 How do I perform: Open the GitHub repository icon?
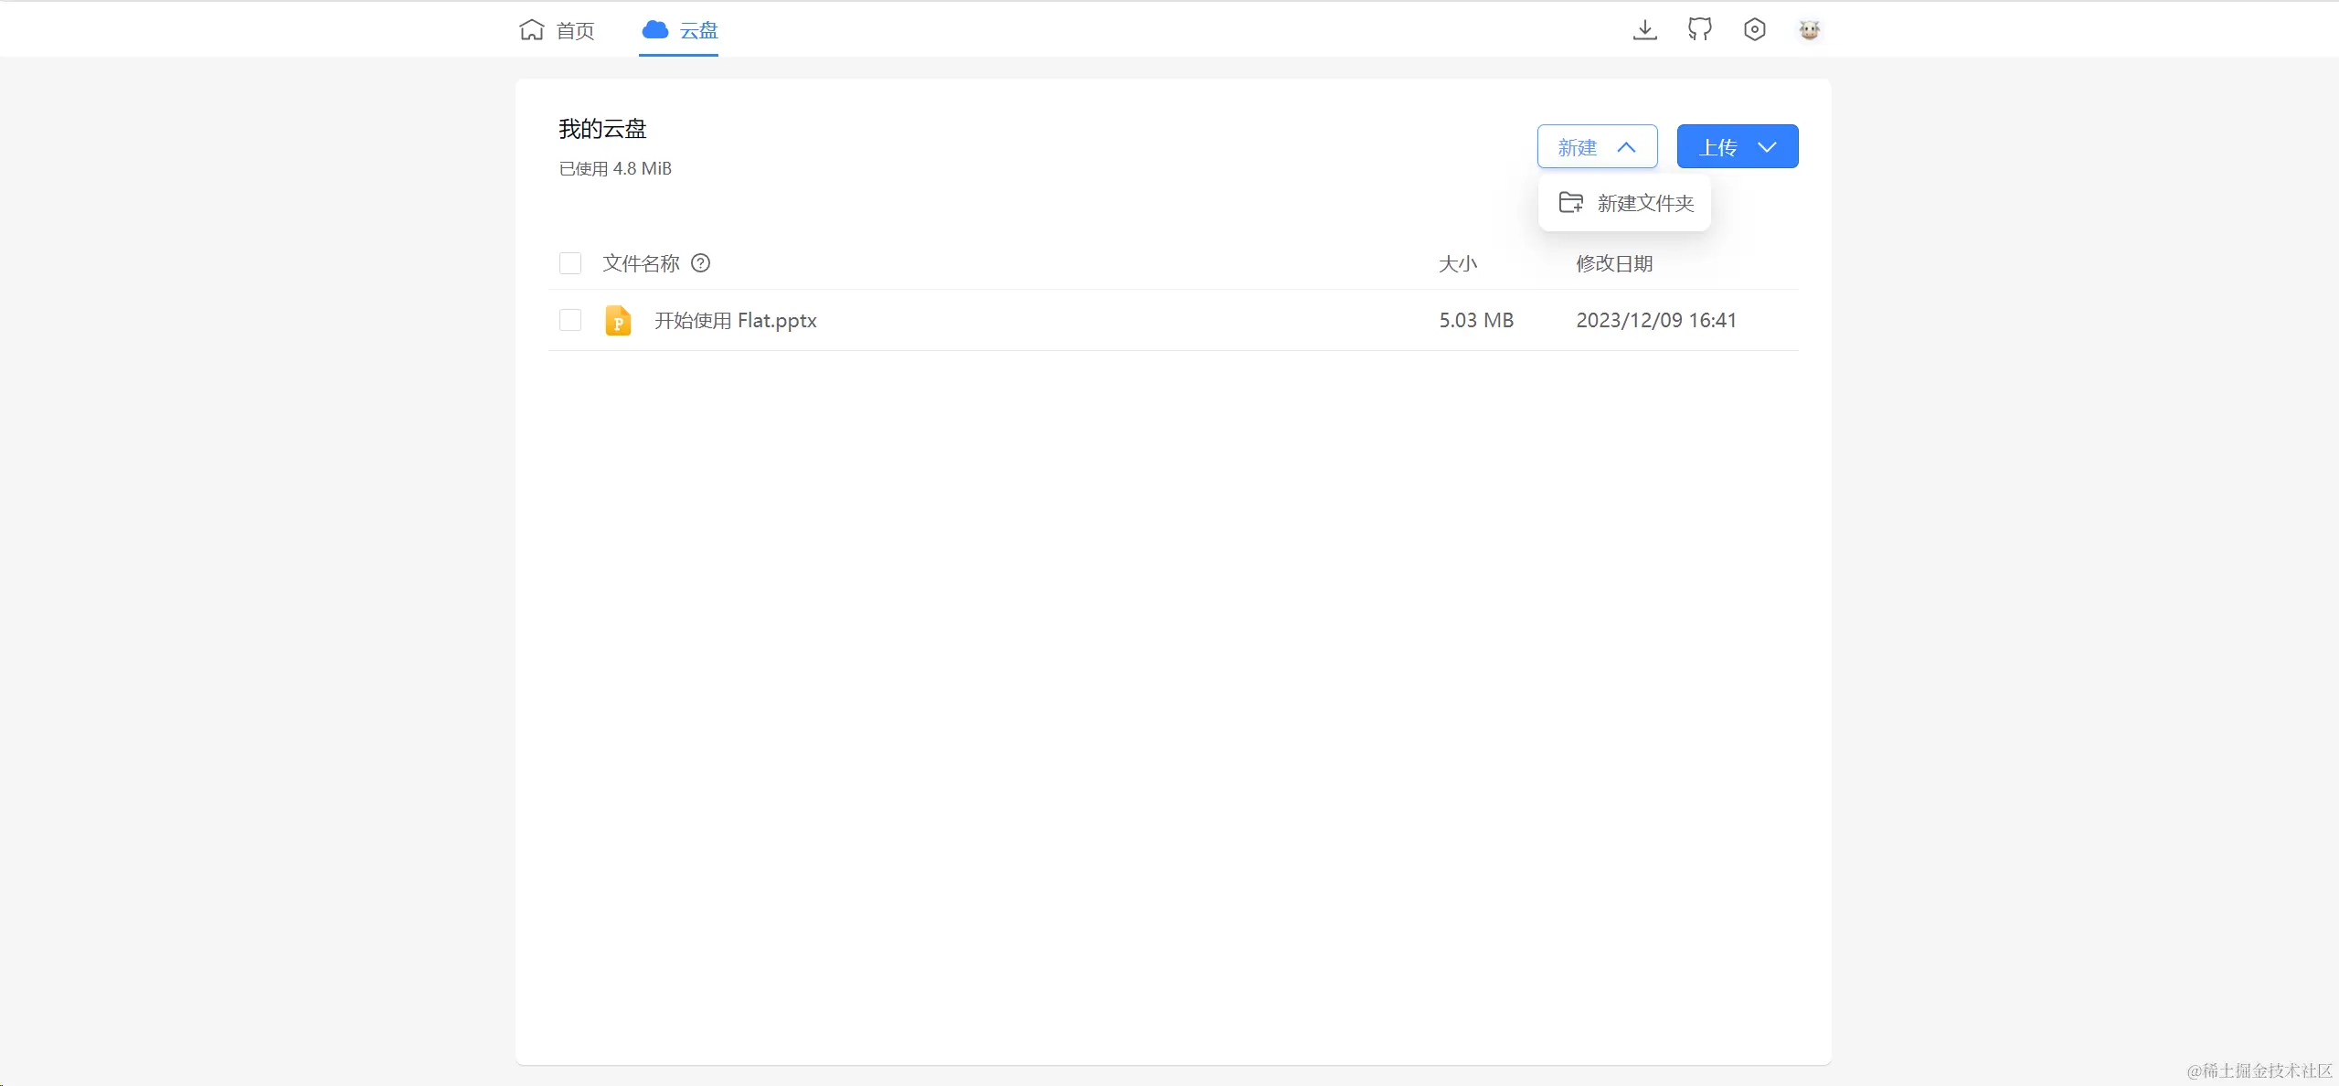point(1699,29)
